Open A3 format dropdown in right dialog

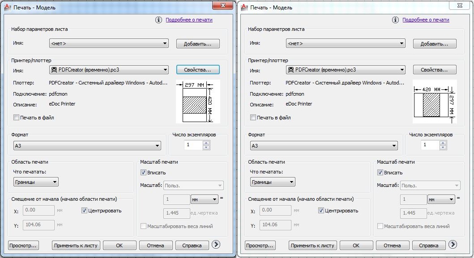point(324,146)
